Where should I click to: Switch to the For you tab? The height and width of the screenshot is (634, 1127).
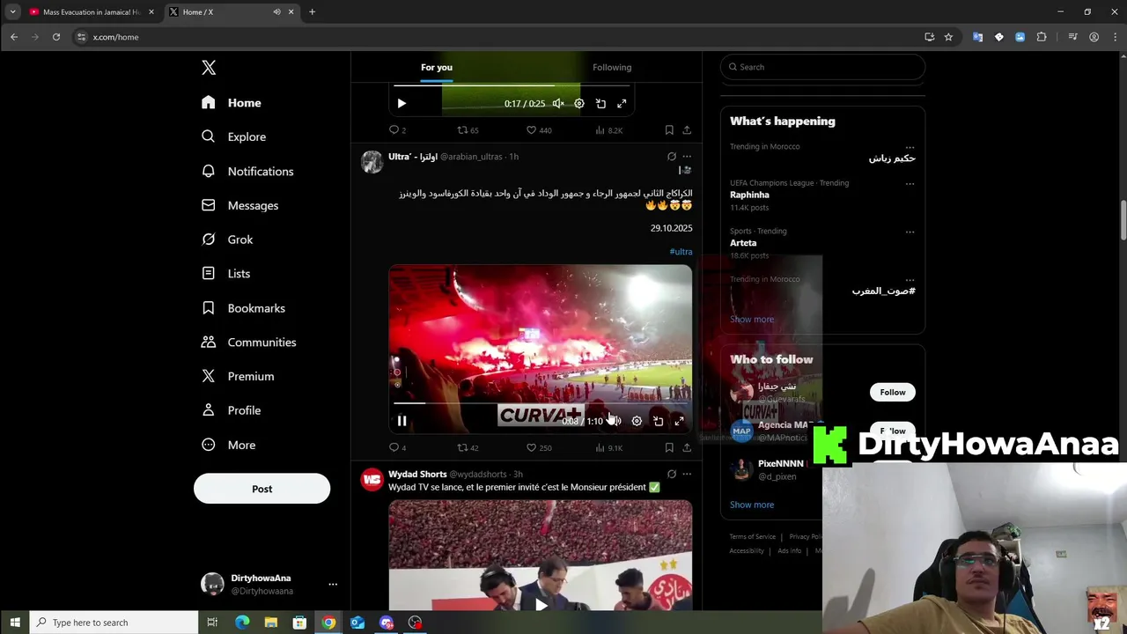(x=437, y=67)
